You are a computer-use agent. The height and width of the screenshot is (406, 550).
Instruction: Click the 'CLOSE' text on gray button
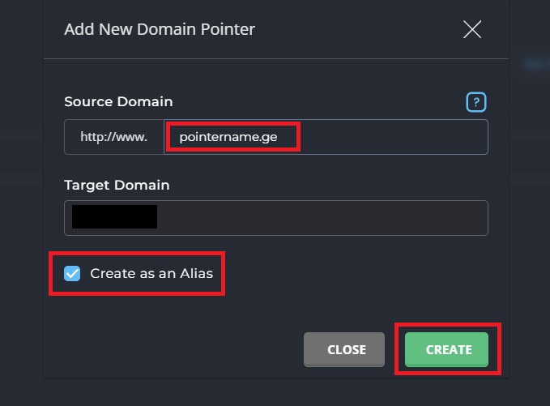click(x=347, y=349)
